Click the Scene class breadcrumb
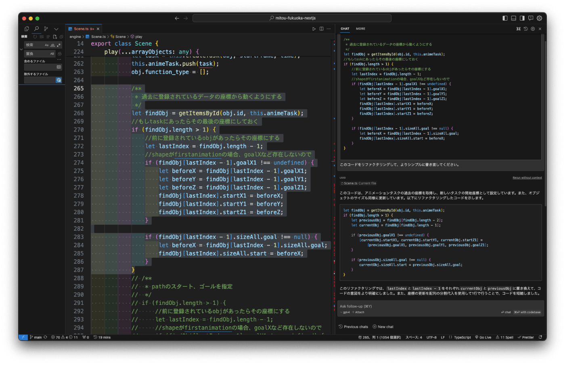 (118, 37)
